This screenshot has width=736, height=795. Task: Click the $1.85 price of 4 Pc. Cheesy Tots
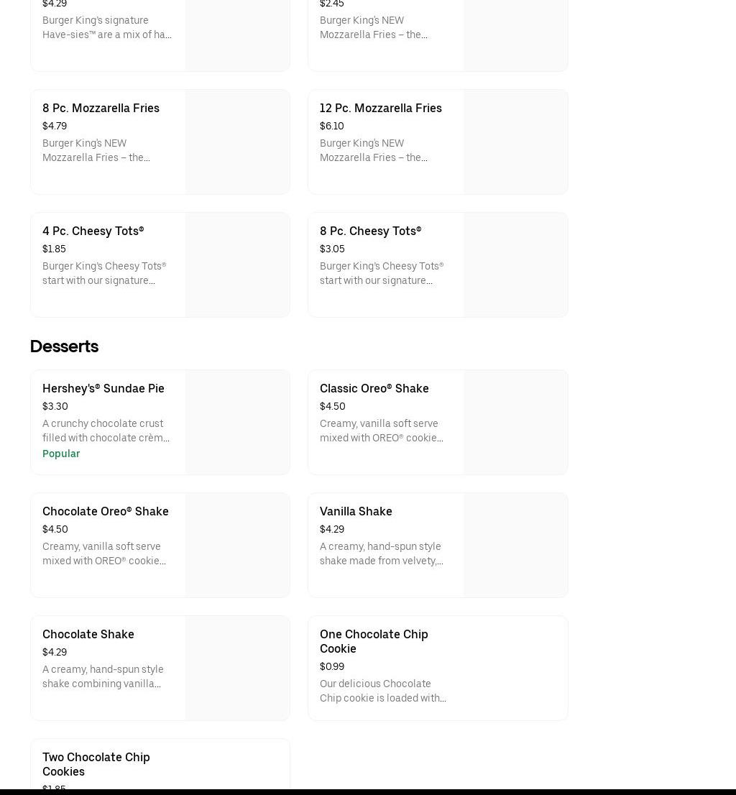click(54, 249)
